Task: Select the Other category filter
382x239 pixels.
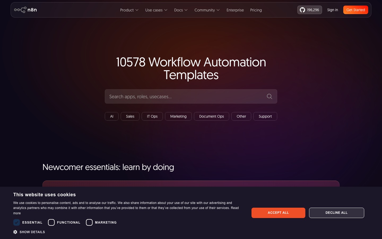Action: (x=241, y=116)
